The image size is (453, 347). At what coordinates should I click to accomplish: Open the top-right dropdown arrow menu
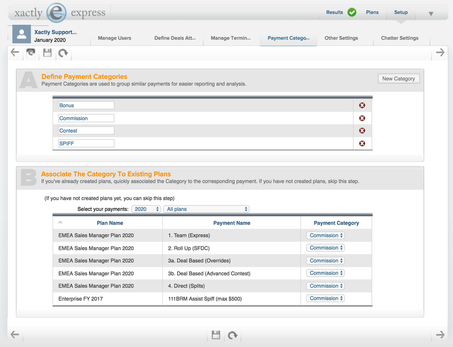431,14
